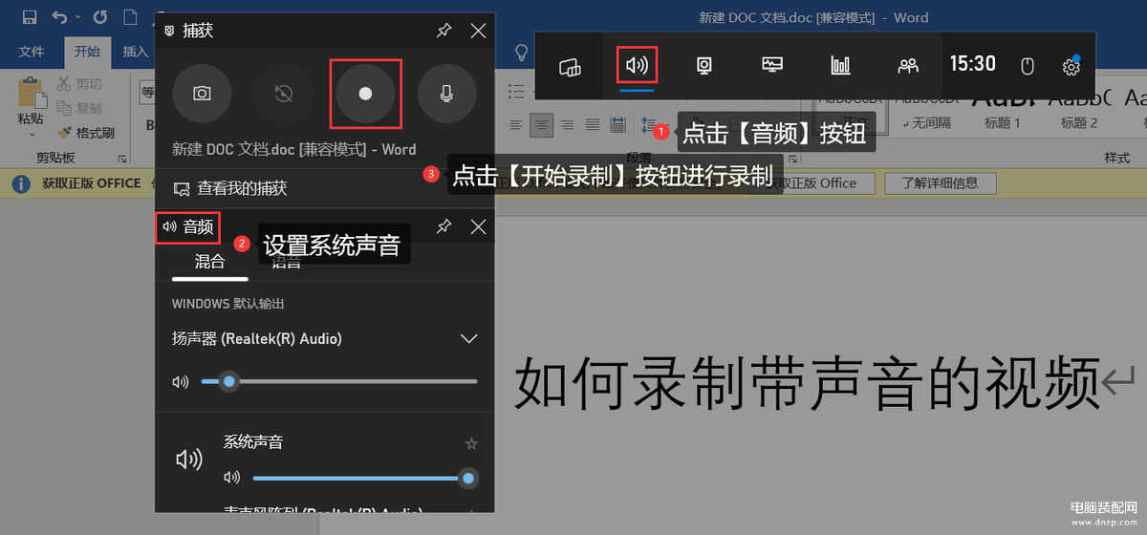1147x535 pixels.
Task: Click the record last 30 seconds button
Action: tap(283, 94)
